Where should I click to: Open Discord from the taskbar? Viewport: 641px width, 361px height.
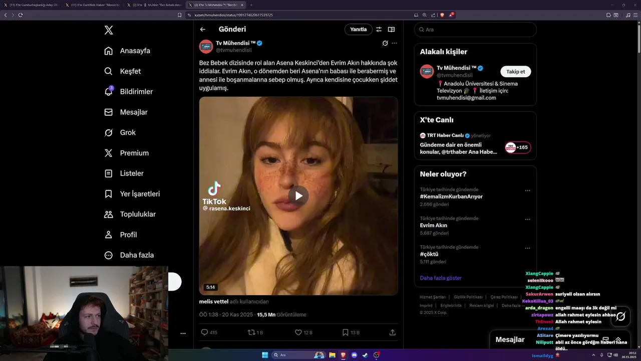pyautogui.click(x=355, y=355)
